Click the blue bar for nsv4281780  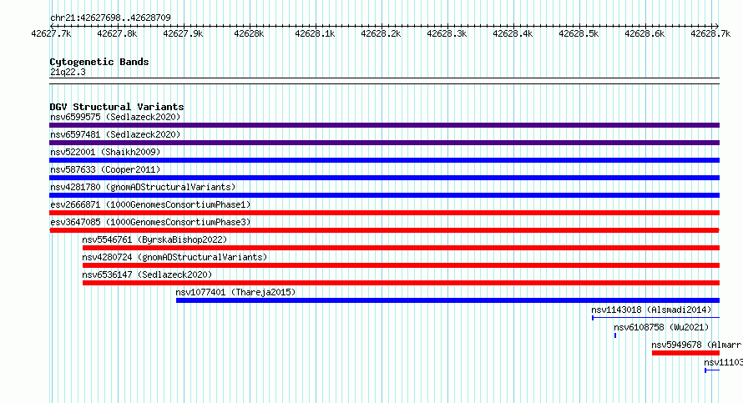point(384,195)
